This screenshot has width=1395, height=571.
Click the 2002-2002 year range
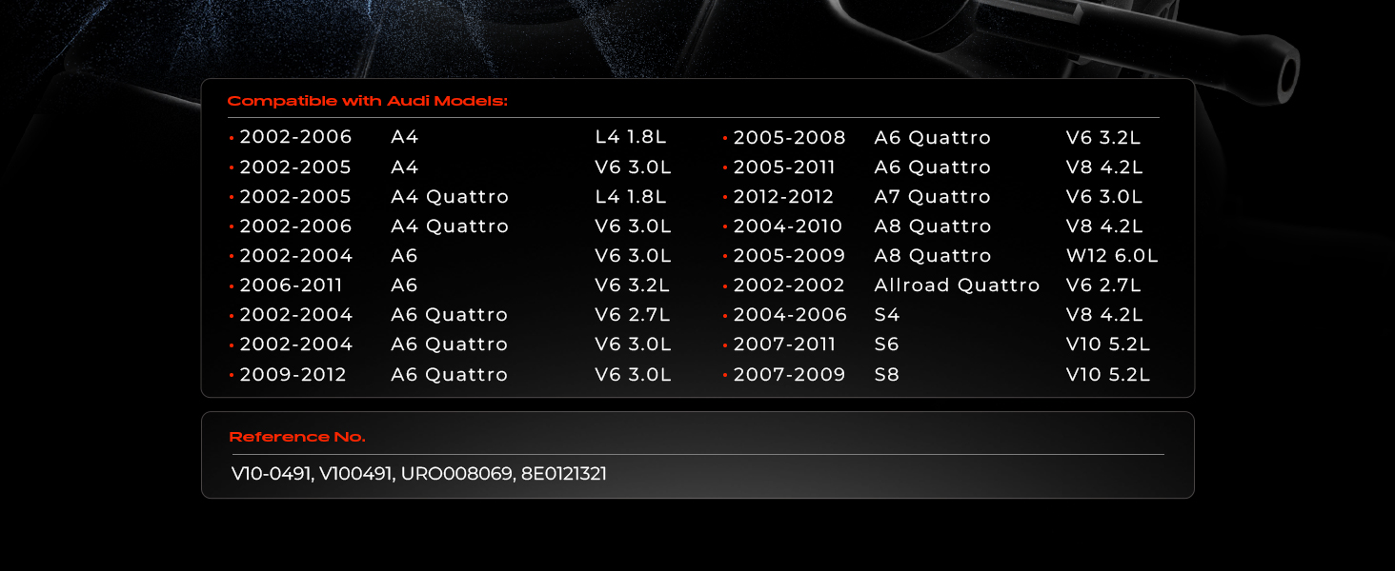tap(789, 285)
